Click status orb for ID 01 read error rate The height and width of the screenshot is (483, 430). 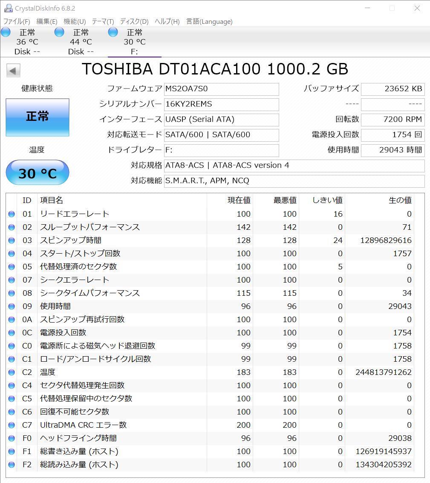[12, 214]
